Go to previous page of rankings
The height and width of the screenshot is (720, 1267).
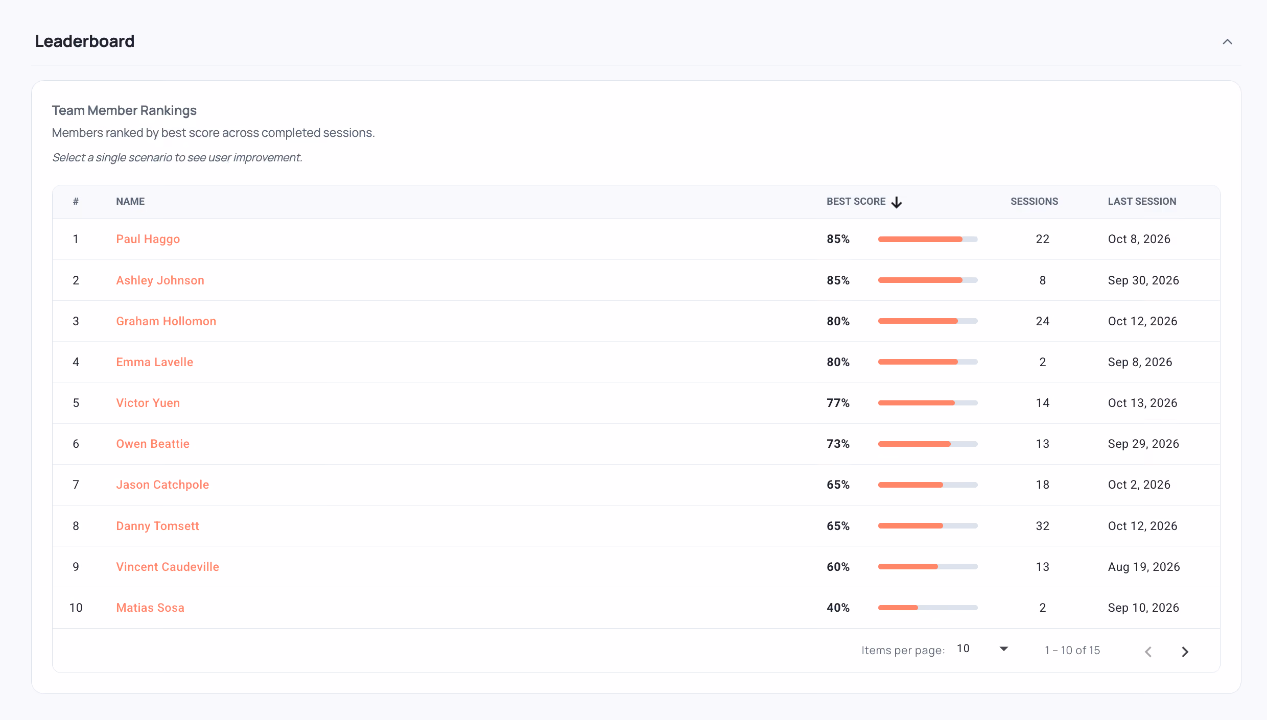tap(1148, 652)
